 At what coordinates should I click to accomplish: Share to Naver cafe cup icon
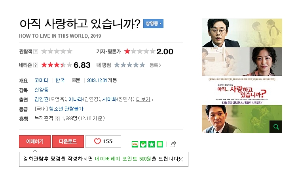pos(143,144)
